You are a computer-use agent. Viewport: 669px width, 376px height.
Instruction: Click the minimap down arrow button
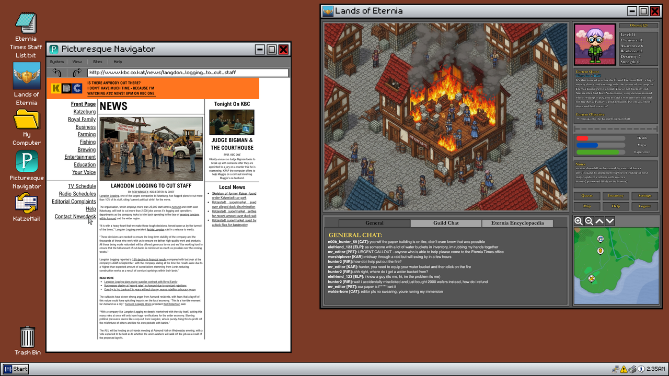[610, 221]
